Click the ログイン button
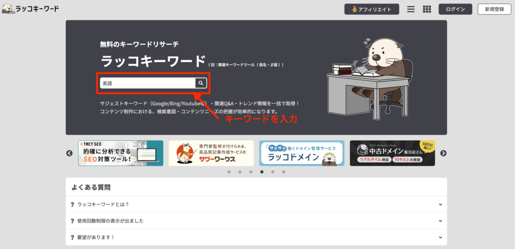Viewport: 515px width, 249px height. click(x=455, y=9)
